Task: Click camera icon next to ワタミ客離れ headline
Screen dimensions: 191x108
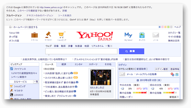Action: tap(76, 87)
